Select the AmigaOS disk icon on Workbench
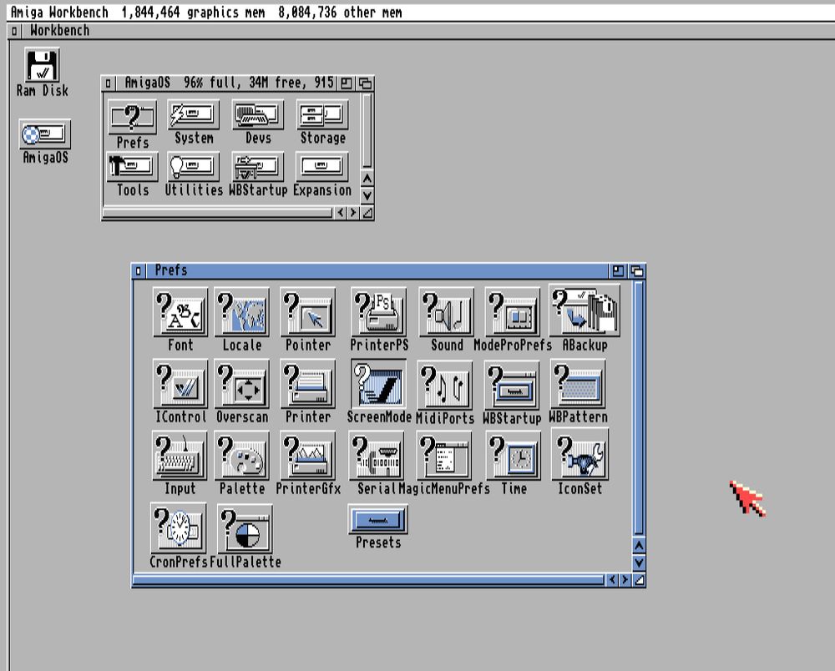 click(x=45, y=134)
